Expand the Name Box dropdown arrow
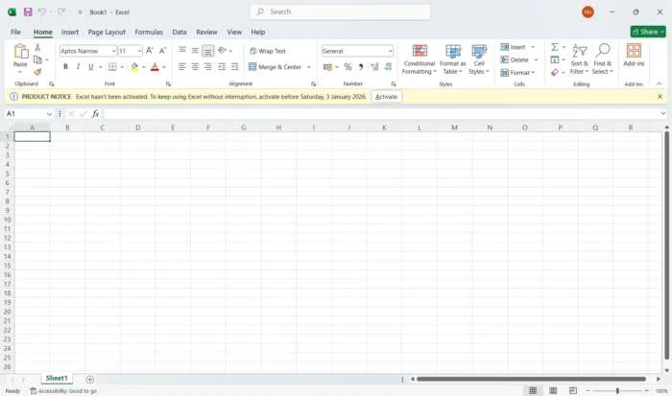Screen dimensions: 672x396 click(x=50, y=113)
